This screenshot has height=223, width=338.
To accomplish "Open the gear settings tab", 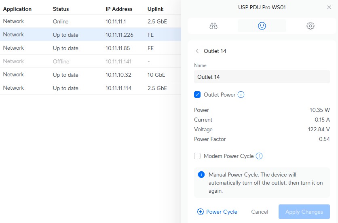I will tap(310, 26).
